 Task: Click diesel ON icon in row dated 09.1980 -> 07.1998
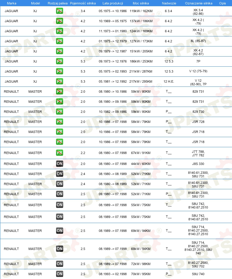click(x=60, y=194)
